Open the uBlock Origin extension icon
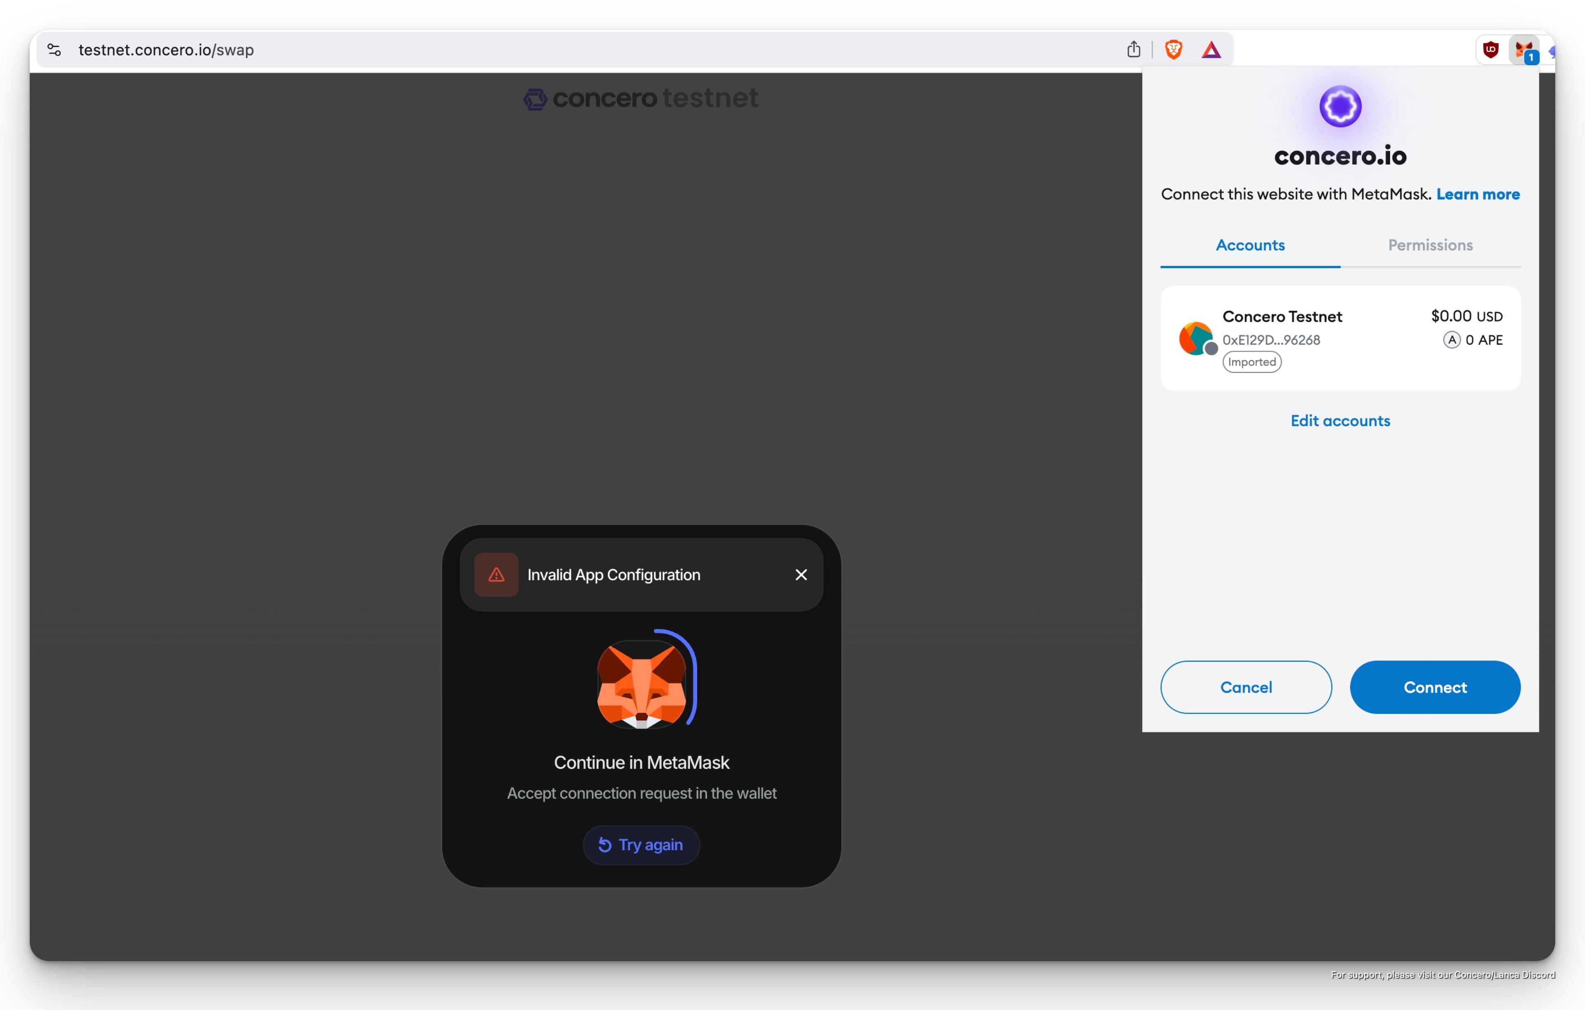Image resolution: width=1585 pixels, height=1010 pixels. coord(1490,50)
